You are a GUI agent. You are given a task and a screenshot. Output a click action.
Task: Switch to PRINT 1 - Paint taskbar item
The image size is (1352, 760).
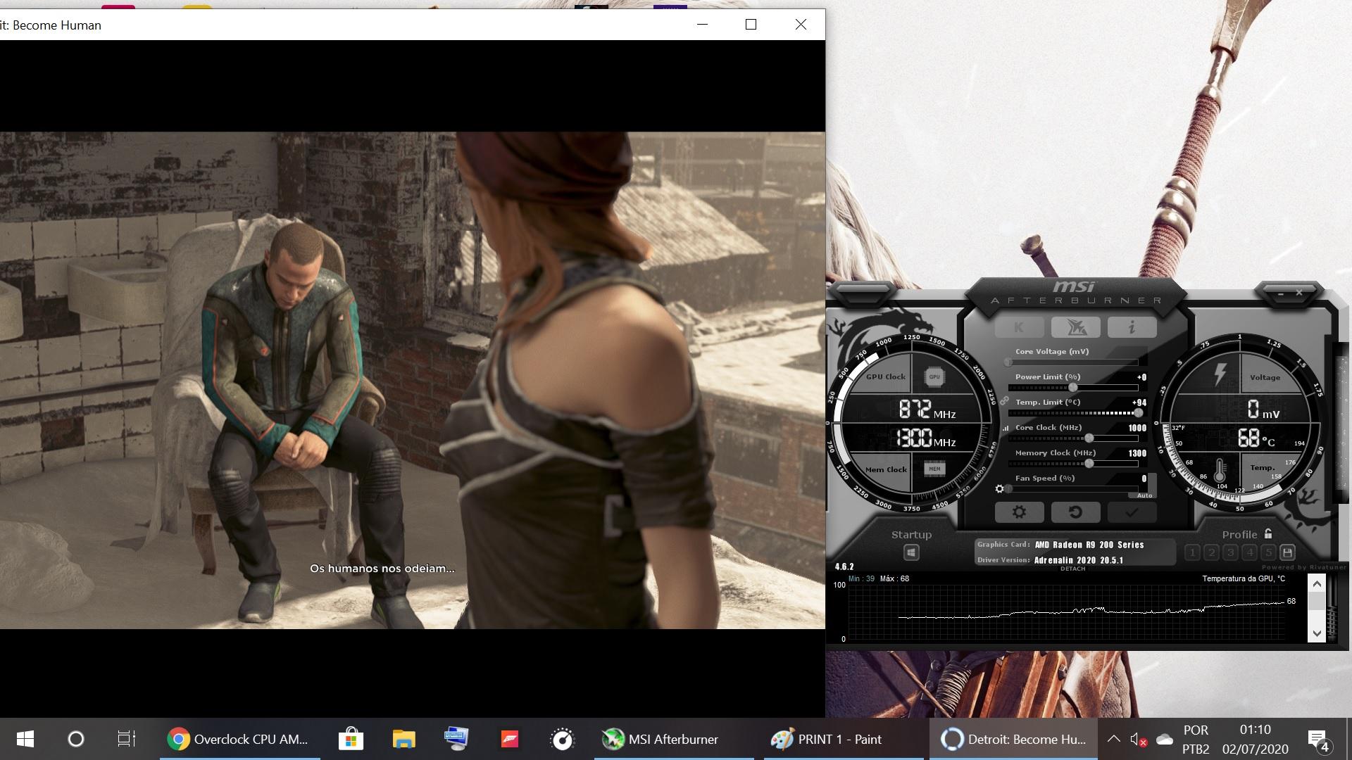pos(844,739)
